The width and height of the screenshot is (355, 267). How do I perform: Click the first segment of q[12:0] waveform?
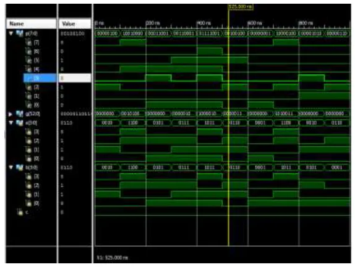[x=107, y=114]
